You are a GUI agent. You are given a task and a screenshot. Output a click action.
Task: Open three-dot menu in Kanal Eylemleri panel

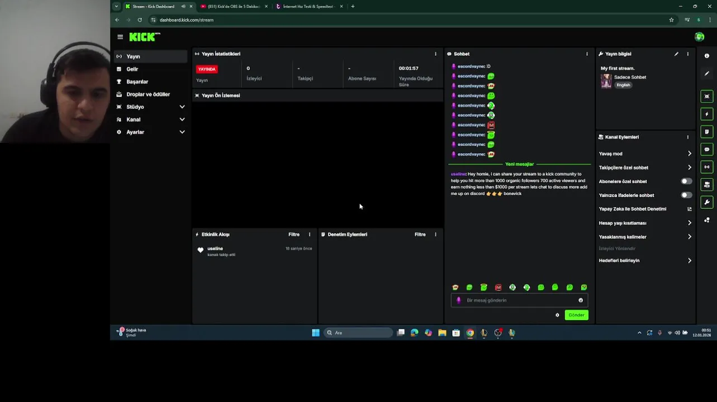[688, 137]
